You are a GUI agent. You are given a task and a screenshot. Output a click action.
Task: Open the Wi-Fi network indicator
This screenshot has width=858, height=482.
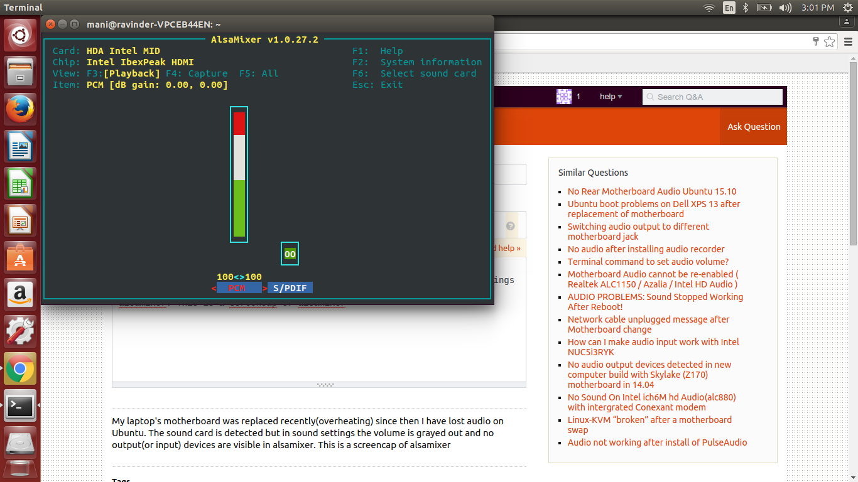[x=709, y=8]
